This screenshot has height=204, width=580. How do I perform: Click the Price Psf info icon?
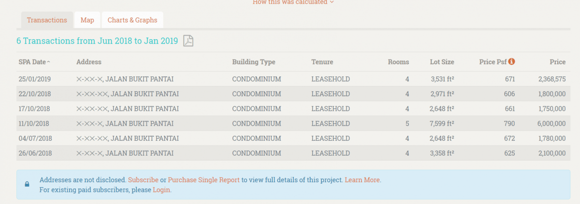point(511,61)
